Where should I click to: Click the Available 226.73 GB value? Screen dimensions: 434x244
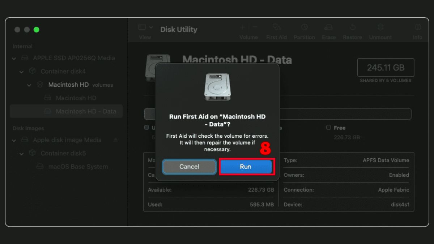pos(260,190)
